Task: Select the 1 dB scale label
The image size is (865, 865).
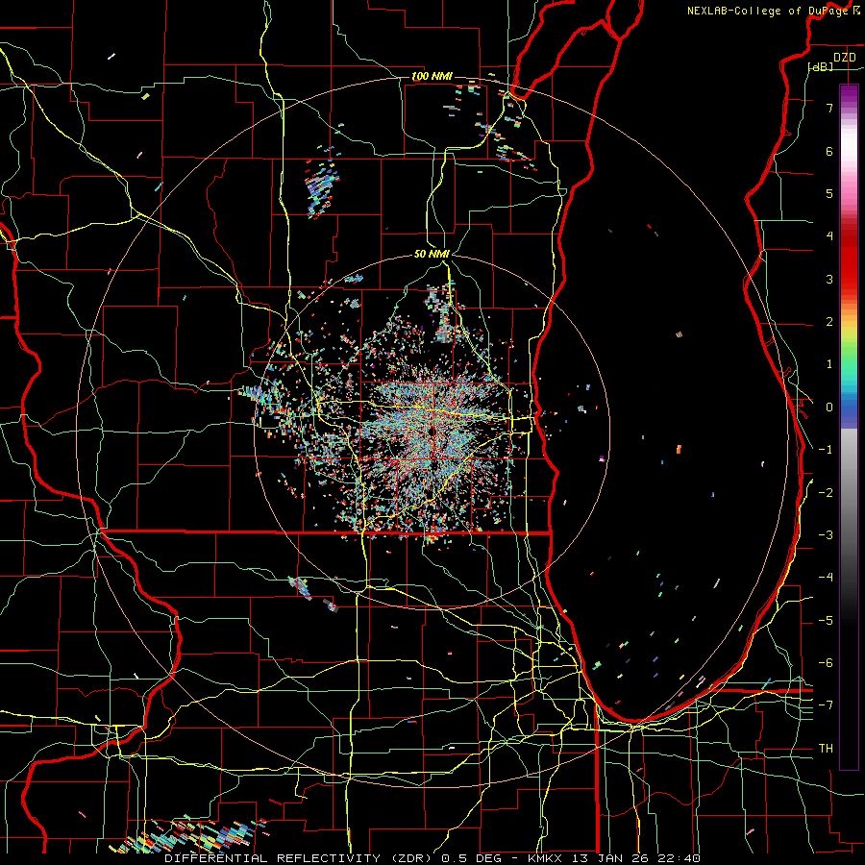Action: (x=829, y=364)
